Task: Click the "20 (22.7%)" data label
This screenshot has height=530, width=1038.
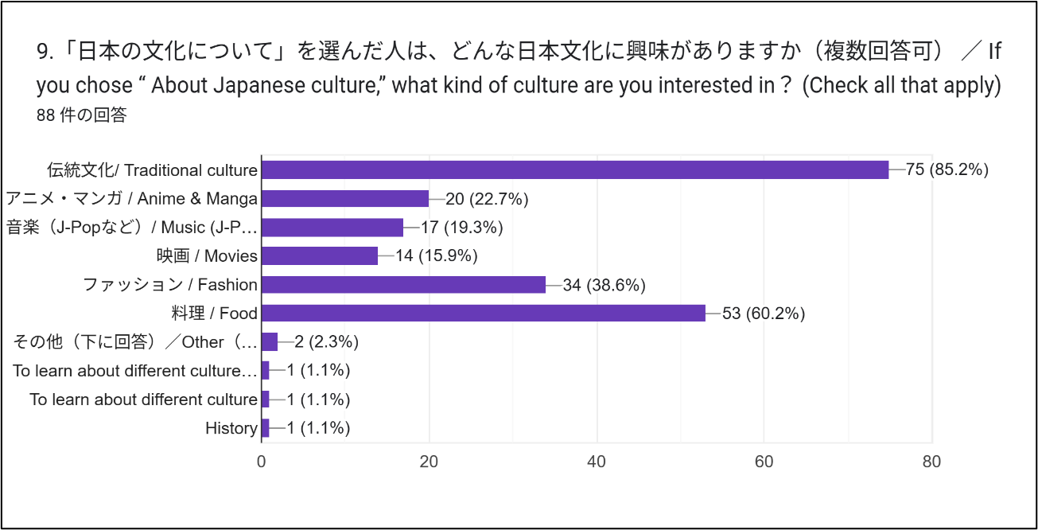Action: (x=487, y=199)
